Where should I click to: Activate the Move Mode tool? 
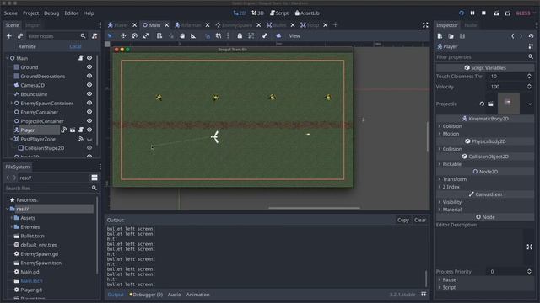123,35
